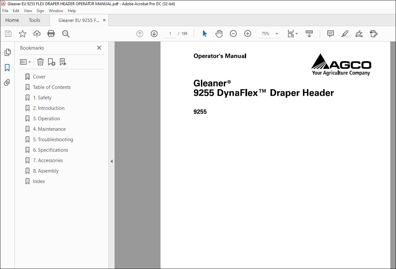396x269 pixels.
Task: Open bookmarks options dropdown menu
Action: tap(26, 62)
